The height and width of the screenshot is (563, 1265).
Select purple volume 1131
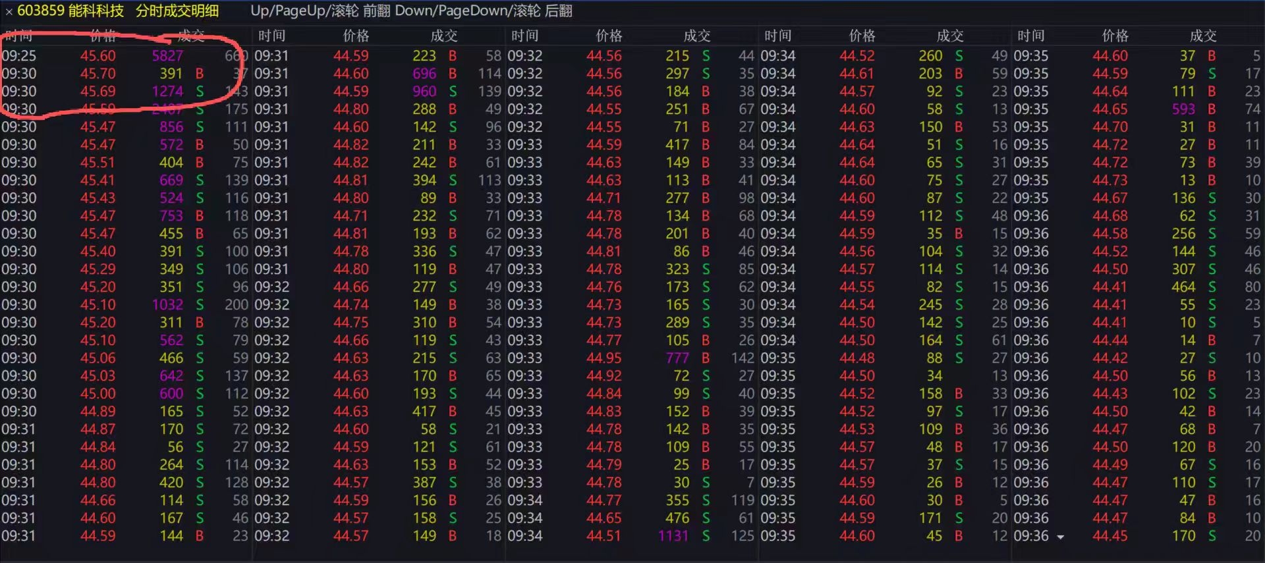pyautogui.click(x=673, y=536)
